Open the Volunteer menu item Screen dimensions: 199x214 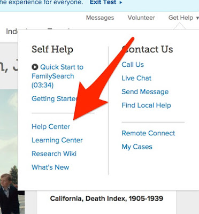[x=141, y=18]
